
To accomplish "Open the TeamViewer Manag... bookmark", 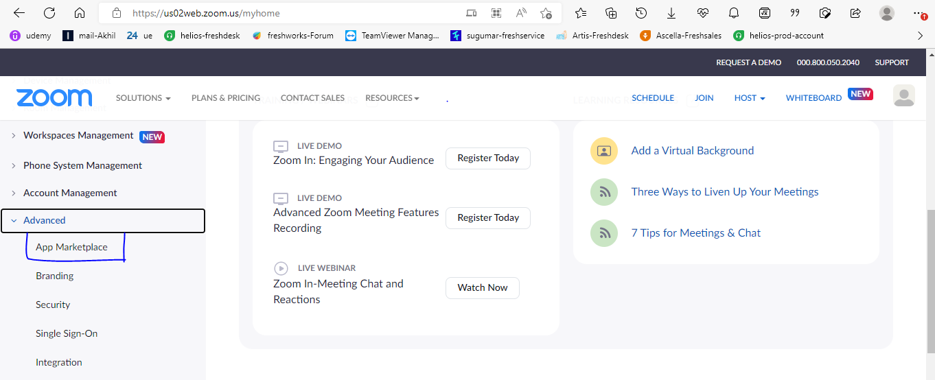I will (x=392, y=36).
